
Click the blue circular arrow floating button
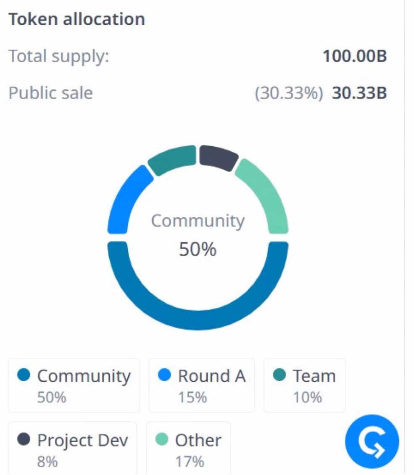coord(372,441)
